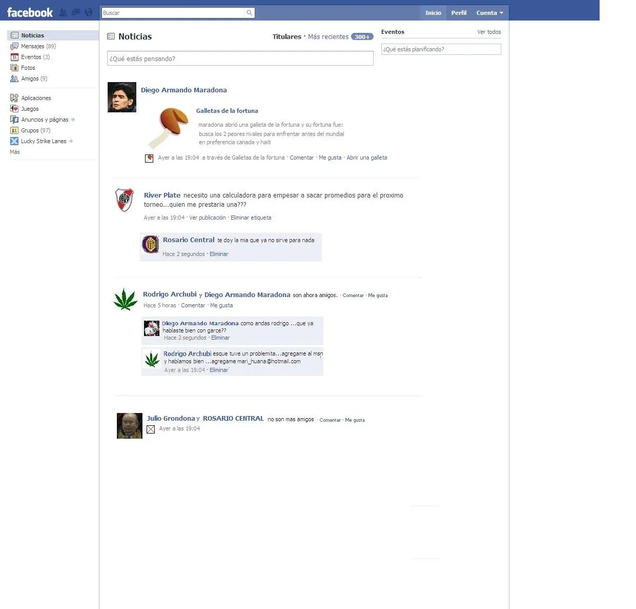This screenshot has width=636, height=609.
Task: Click the Fotos sidebar icon
Action: 14,68
